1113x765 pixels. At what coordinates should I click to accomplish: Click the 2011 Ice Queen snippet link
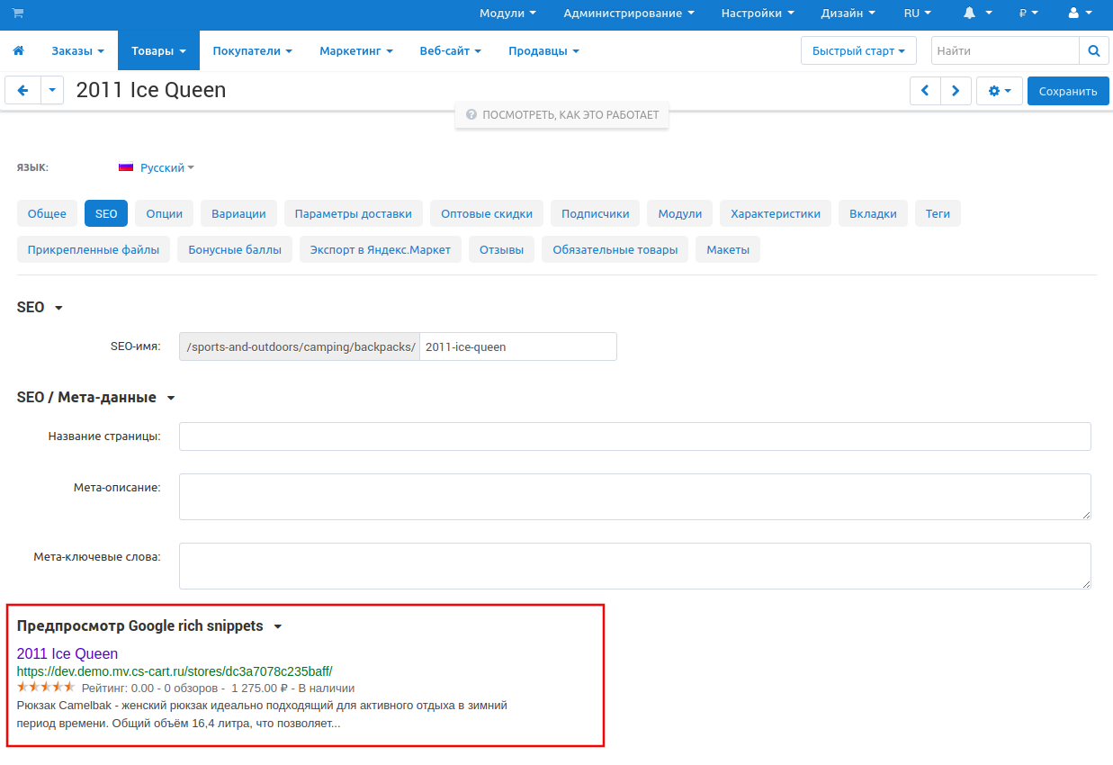pos(67,654)
